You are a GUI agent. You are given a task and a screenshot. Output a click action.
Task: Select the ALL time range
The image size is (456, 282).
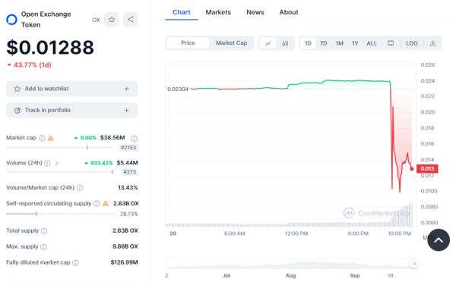(x=372, y=43)
